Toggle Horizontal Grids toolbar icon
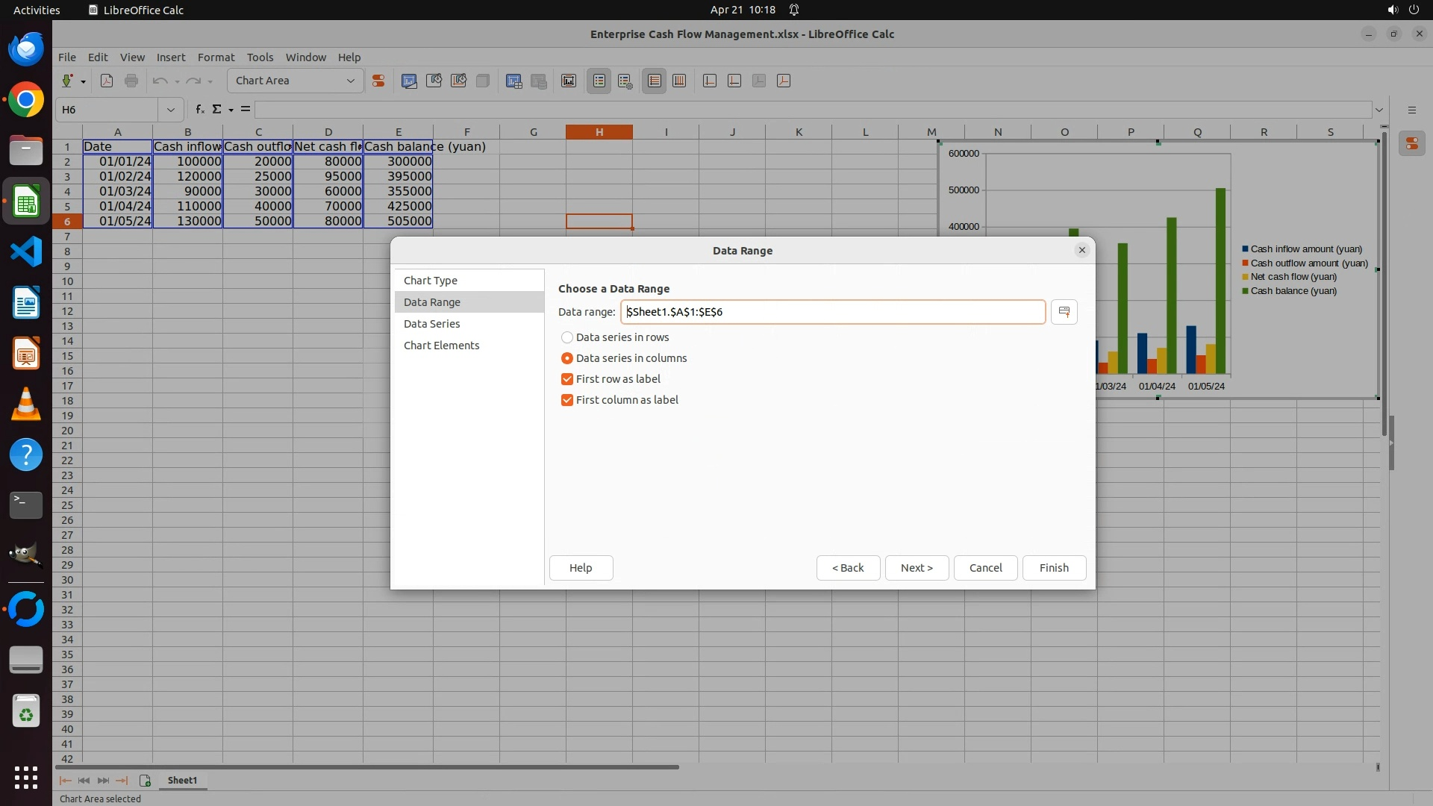This screenshot has height=806, width=1433. (x=655, y=81)
